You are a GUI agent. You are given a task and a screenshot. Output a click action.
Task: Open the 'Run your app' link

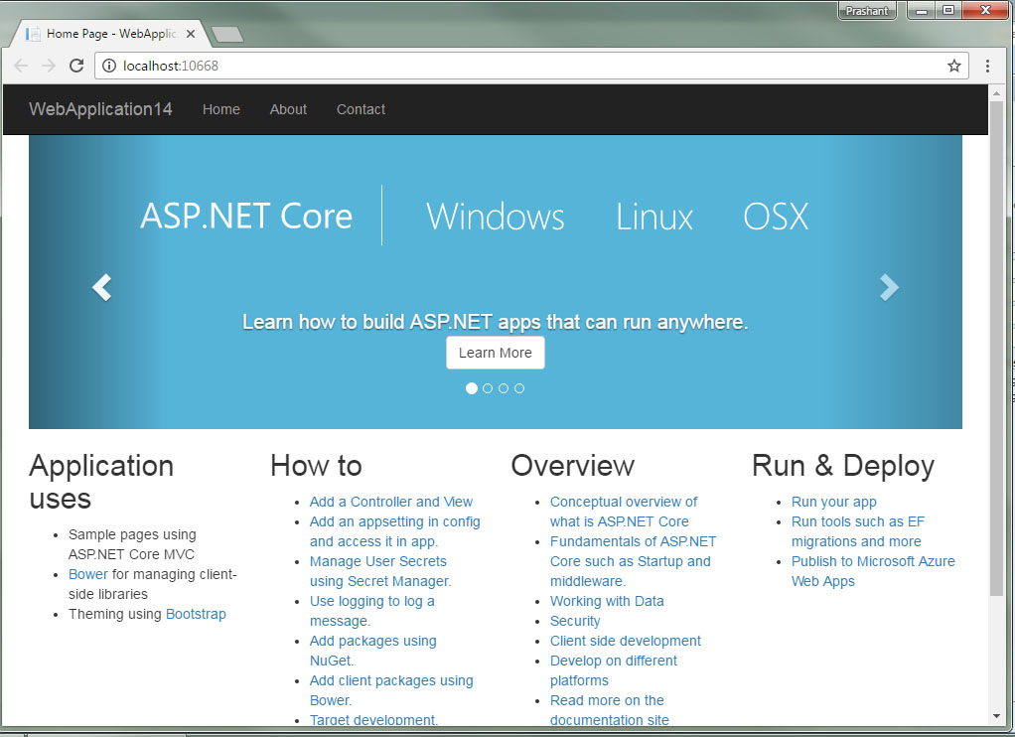834,502
